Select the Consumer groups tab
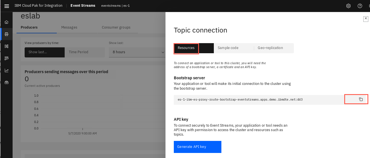Image resolution: width=370 pixels, height=158 pixels. click(118, 27)
